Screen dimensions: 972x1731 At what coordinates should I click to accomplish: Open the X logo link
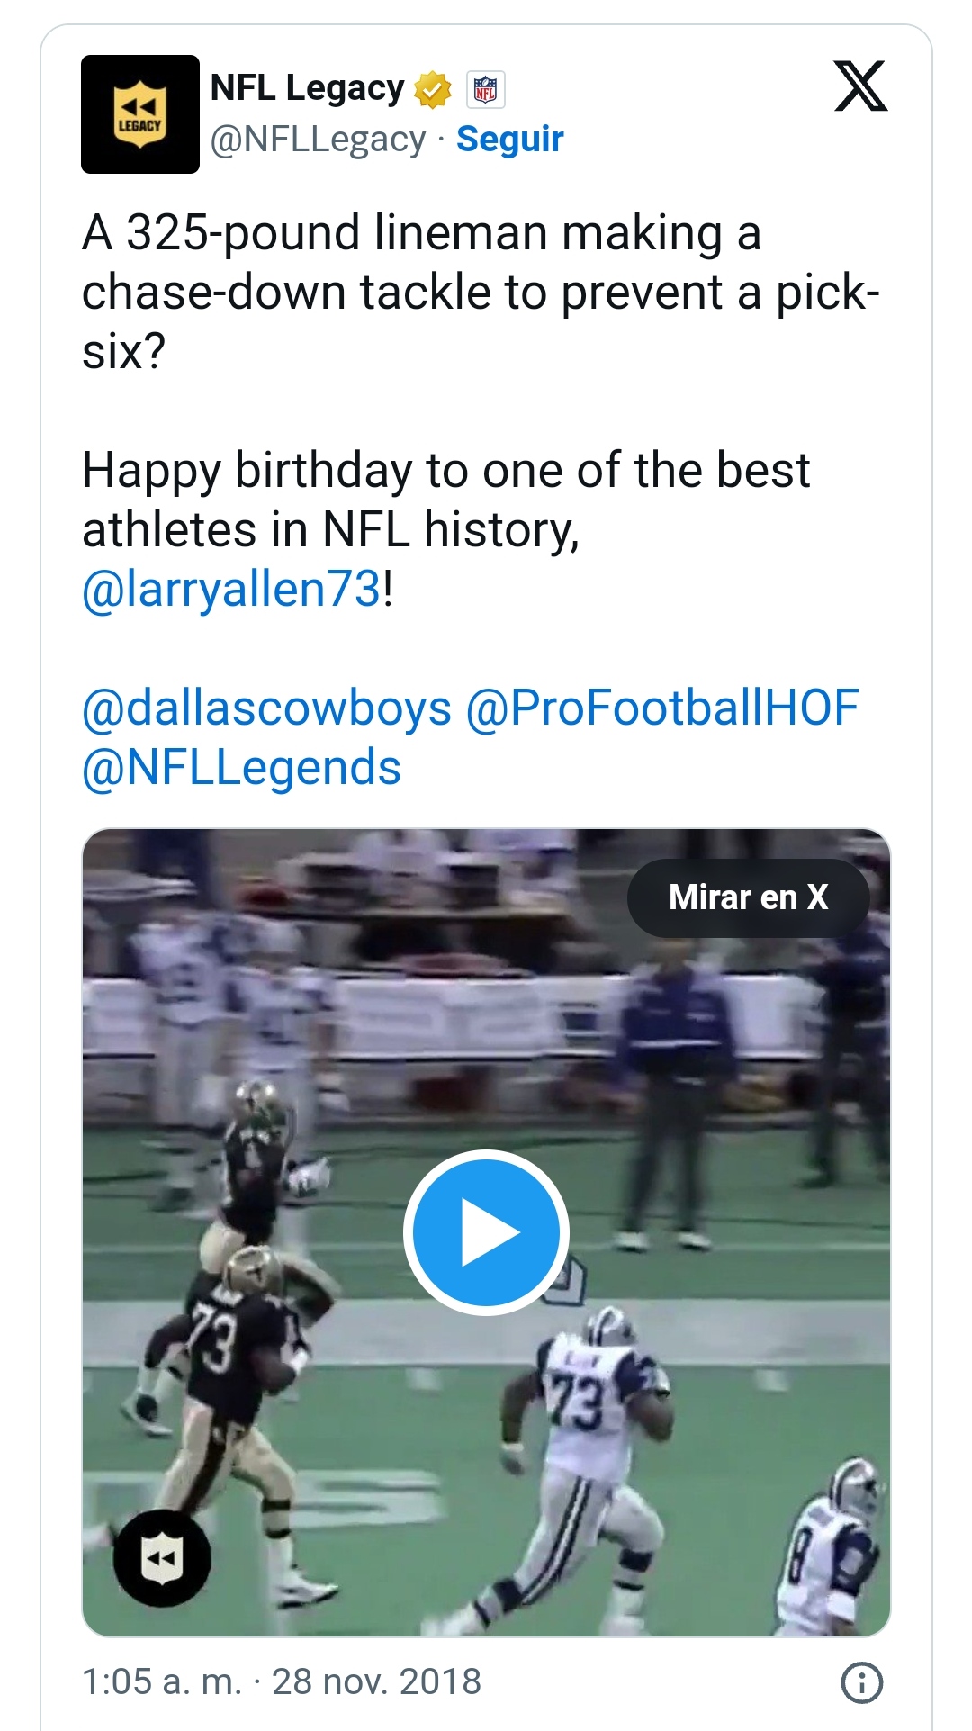click(x=860, y=86)
